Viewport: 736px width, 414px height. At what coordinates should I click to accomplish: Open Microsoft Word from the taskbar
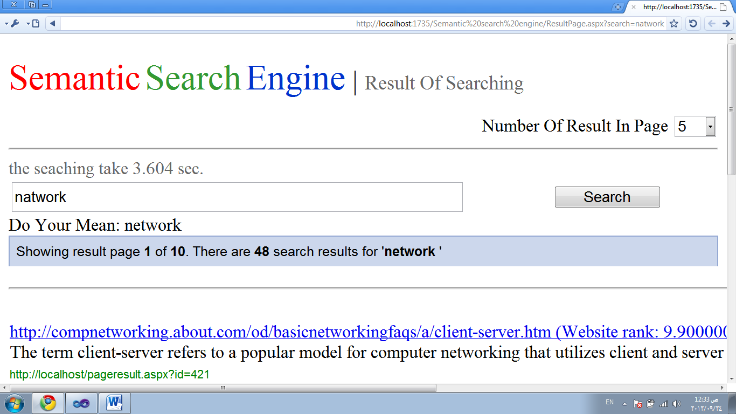pyautogui.click(x=114, y=403)
